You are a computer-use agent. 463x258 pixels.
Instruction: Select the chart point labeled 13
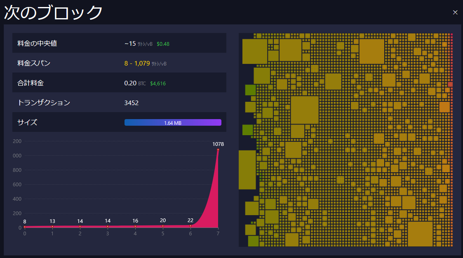(52, 226)
